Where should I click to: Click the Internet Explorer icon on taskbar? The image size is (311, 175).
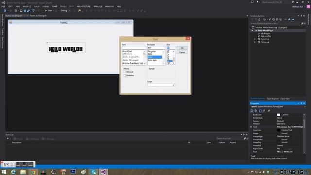pyautogui.click(x=13, y=172)
